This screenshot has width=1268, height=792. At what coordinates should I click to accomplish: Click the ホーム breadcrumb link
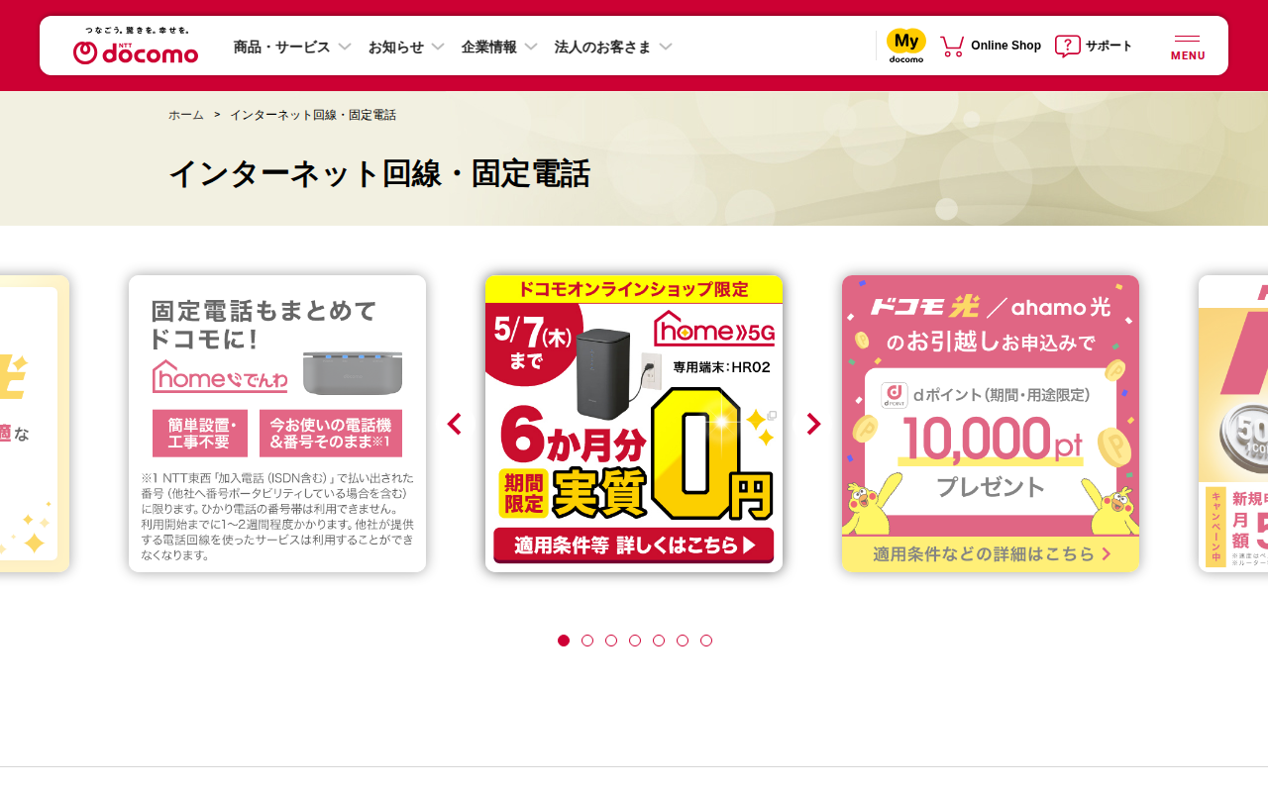pos(185,115)
